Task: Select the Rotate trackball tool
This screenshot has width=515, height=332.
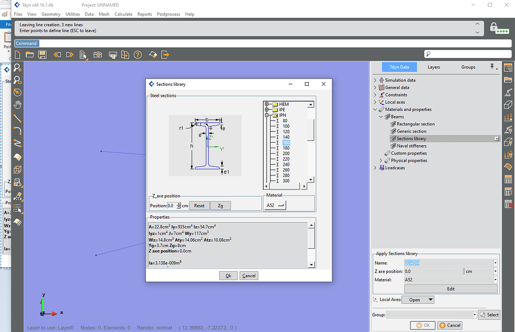Action: [x=18, y=93]
